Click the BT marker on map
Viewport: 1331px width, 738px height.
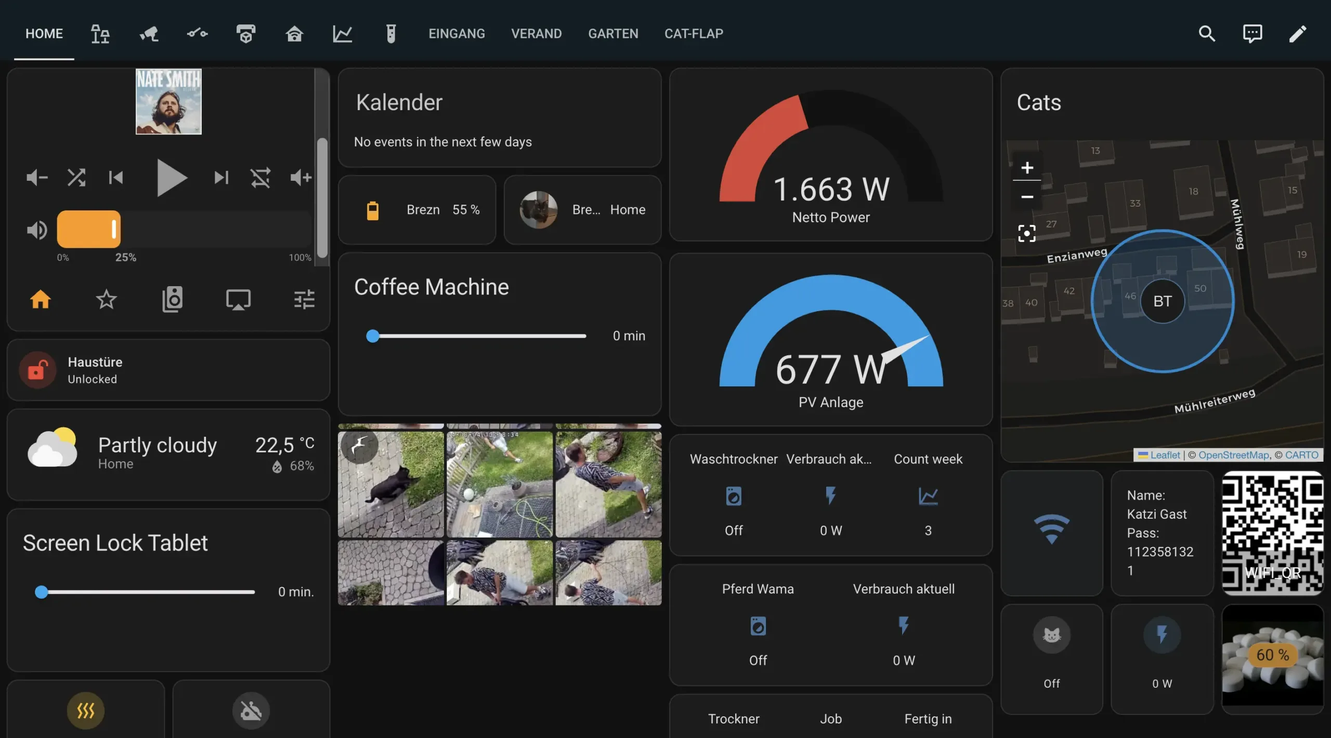(1163, 301)
